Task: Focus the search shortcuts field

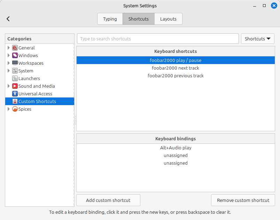Action: 158,39
